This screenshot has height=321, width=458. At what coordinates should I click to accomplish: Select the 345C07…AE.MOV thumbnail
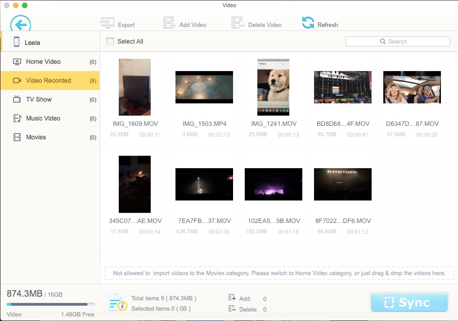point(135,184)
